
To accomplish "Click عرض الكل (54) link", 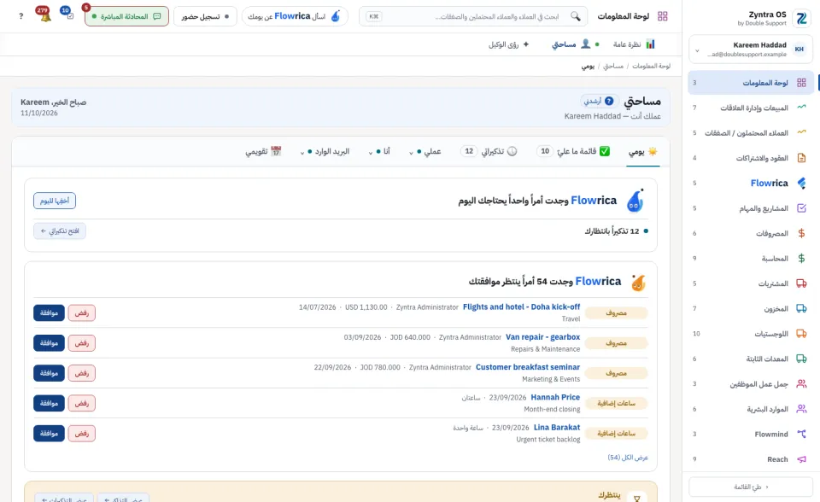I will click(x=628, y=458).
